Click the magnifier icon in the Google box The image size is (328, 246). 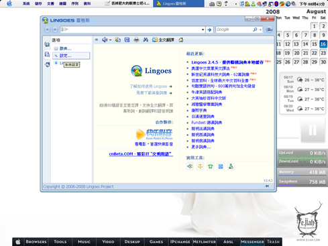255,29
